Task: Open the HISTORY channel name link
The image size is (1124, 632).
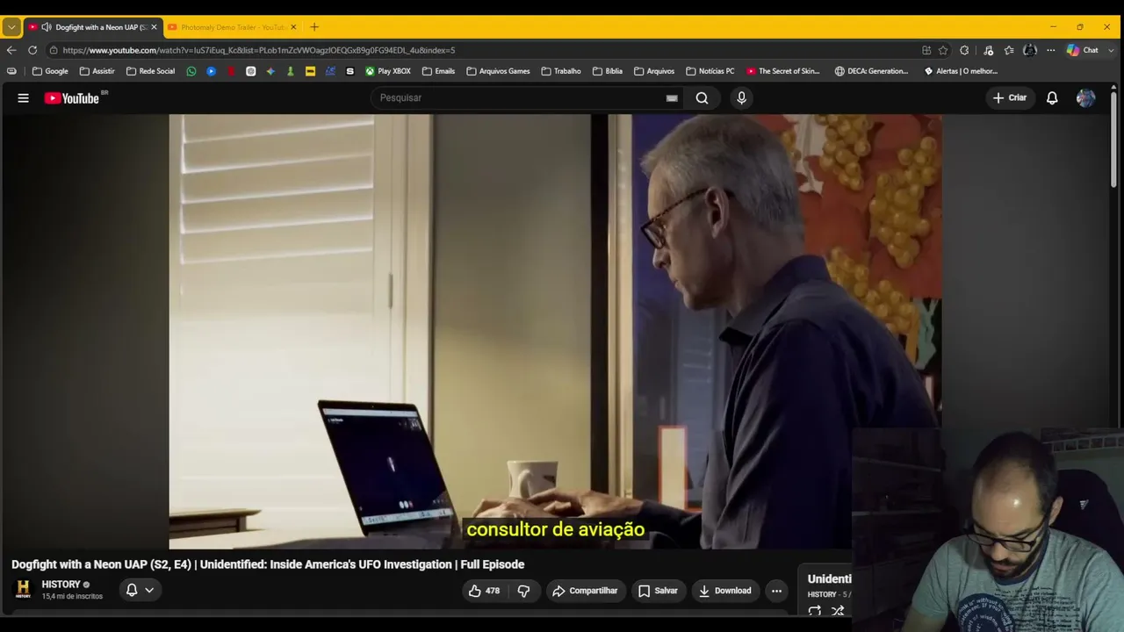Action: pyautogui.click(x=61, y=585)
